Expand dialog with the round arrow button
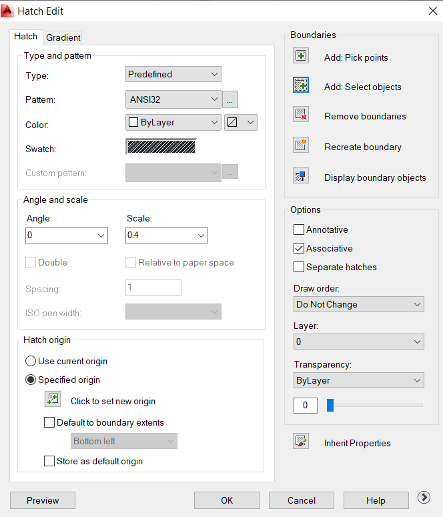 point(423,498)
